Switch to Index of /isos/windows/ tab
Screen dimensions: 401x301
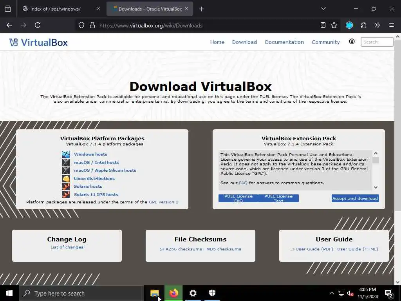pyautogui.click(x=56, y=9)
